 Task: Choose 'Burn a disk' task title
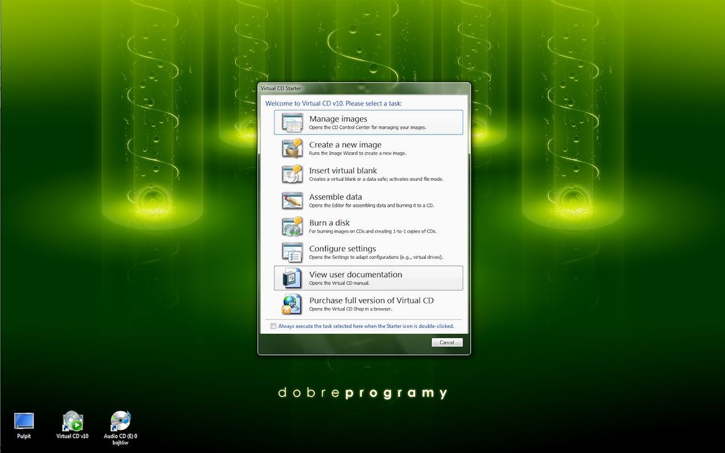[330, 223]
